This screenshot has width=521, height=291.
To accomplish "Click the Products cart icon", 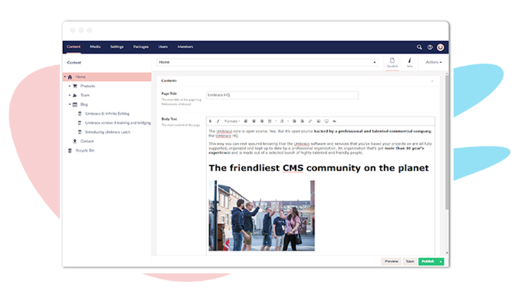I will tap(75, 86).
